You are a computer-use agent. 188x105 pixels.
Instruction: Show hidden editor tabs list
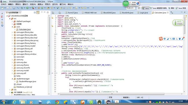[x=172, y=13]
